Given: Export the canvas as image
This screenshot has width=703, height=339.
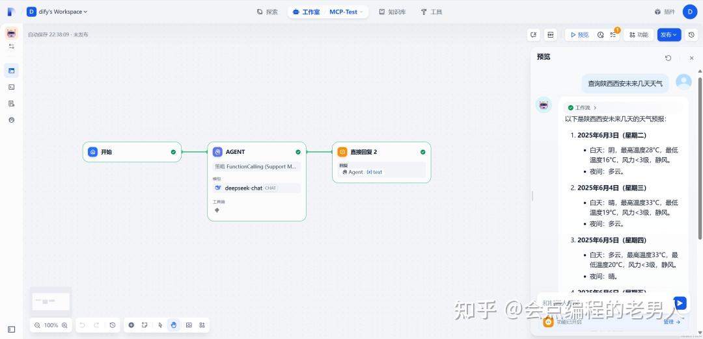Looking at the screenshot, I should click(189, 325).
